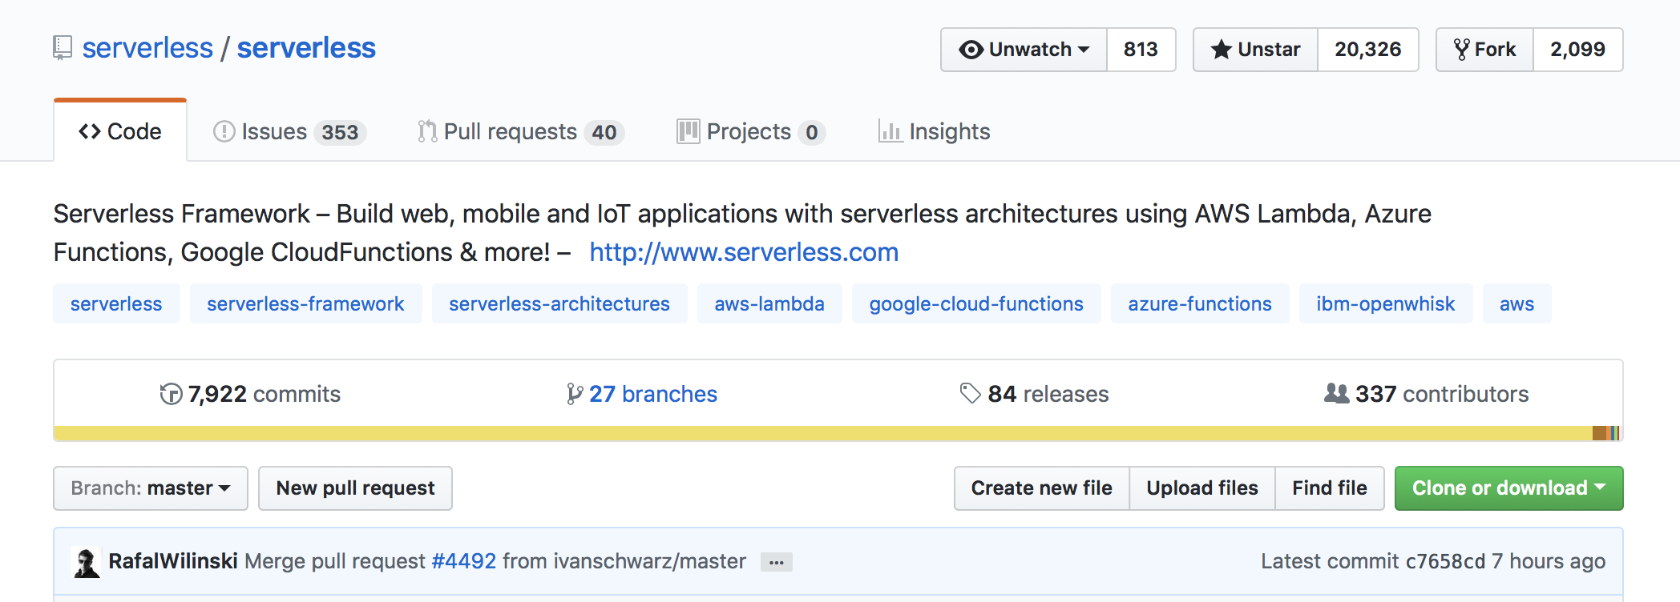Image resolution: width=1680 pixels, height=602 pixels.
Task: Click the Projects 0 counter badge
Action: coord(812,132)
